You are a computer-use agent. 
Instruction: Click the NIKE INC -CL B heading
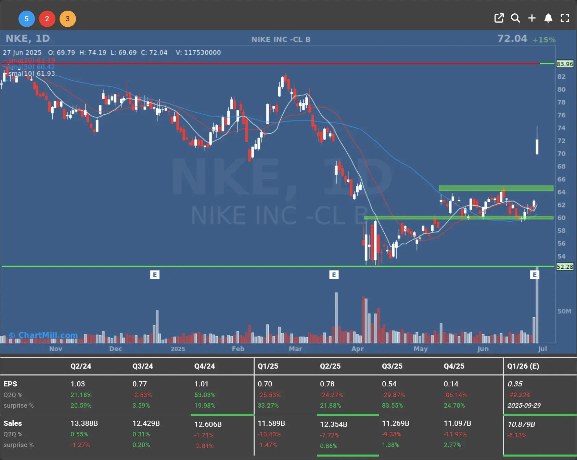[x=281, y=39]
